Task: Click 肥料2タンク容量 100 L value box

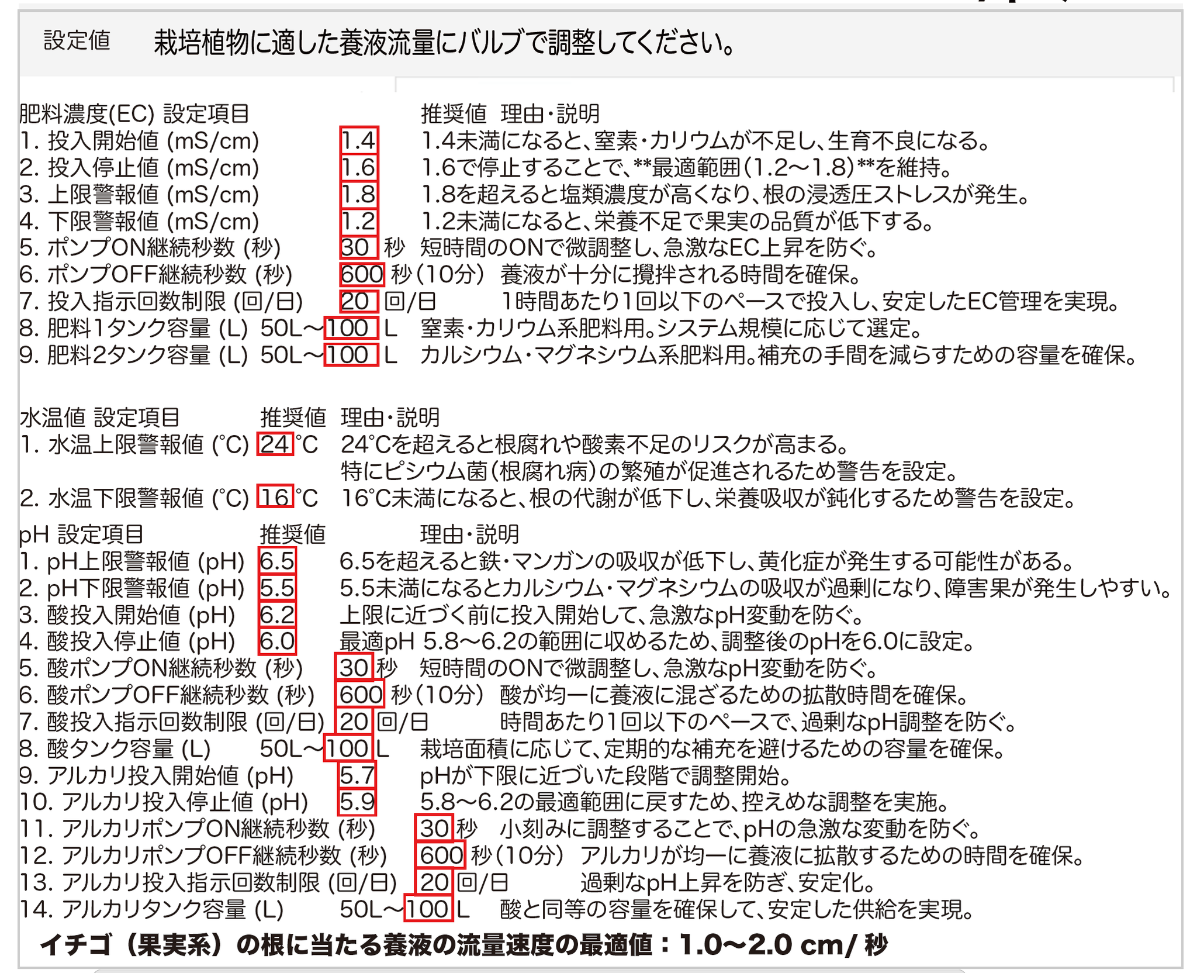Action: 351,355
